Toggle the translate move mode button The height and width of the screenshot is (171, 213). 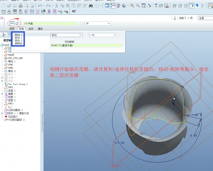(x=12, y=23)
